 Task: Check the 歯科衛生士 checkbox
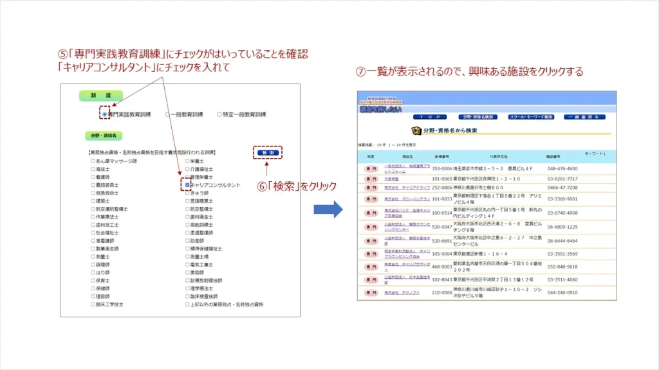(x=187, y=217)
